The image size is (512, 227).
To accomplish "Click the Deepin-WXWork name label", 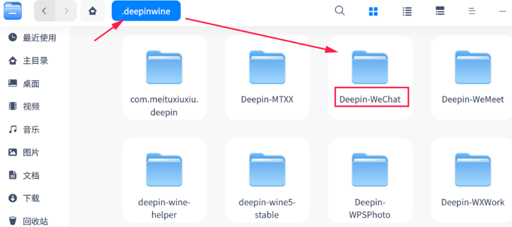I will coord(473,202).
